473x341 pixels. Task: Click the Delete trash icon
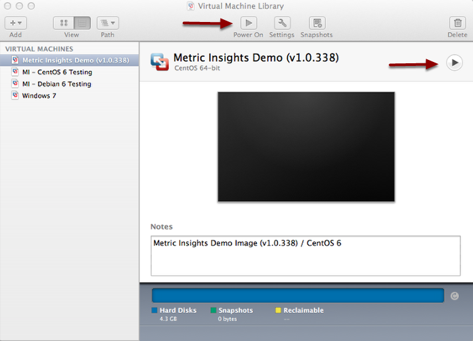[458, 23]
